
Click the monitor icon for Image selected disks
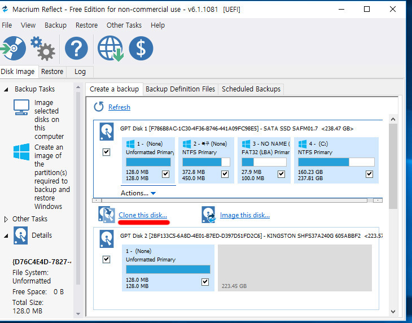(21, 107)
